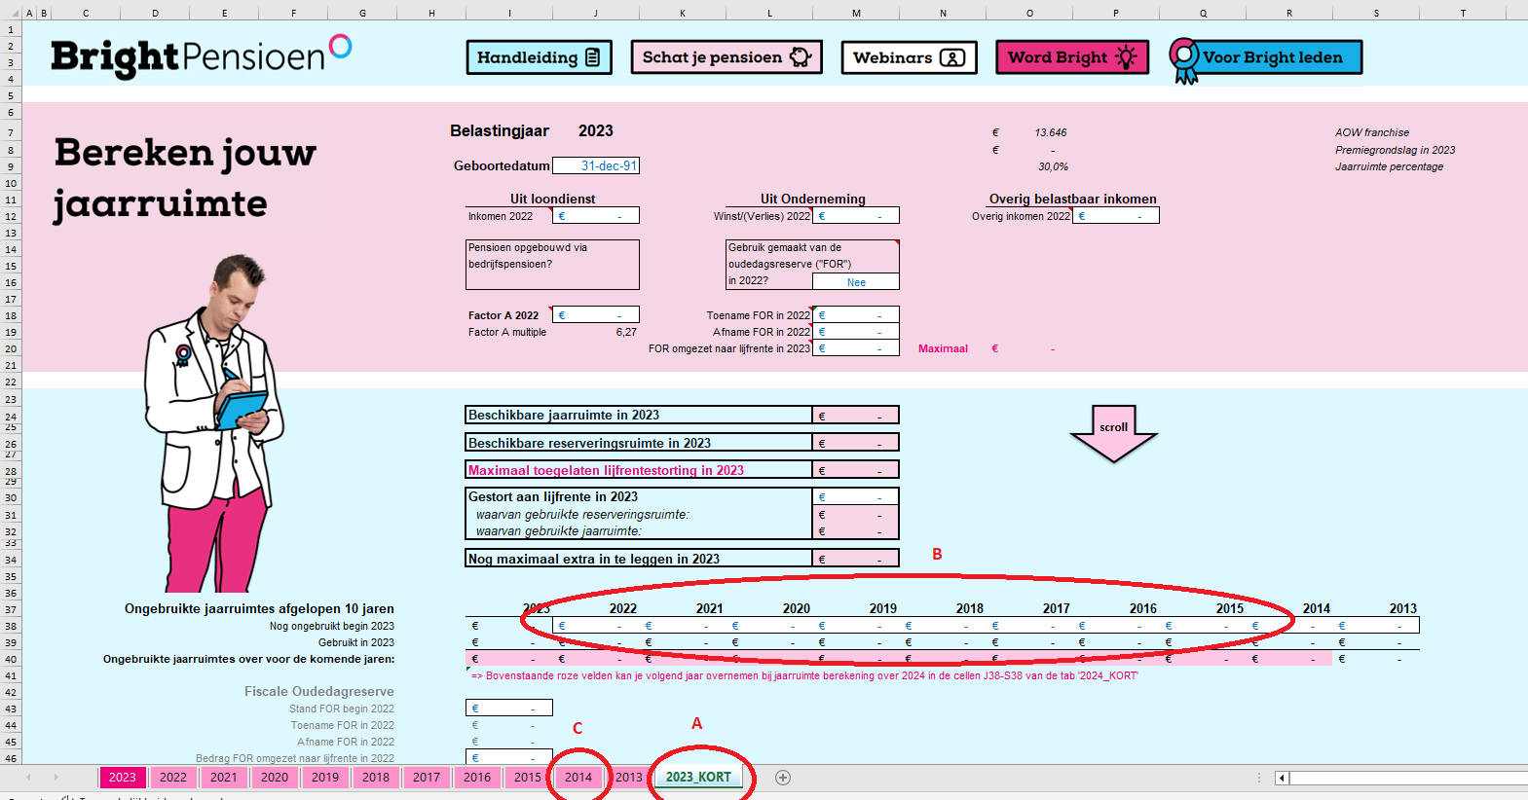Image resolution: width=1528 pixels, height=800 pixels.
Task: Switch to the 2022 sheet tab
Action: [x=173, y=777]
